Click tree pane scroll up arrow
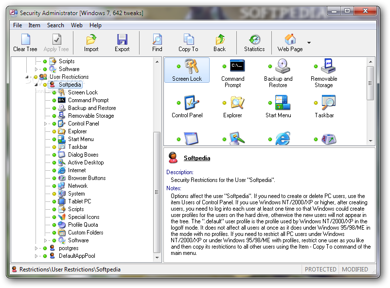The width and height of the screenshot is (390, 288). [157, 61]
